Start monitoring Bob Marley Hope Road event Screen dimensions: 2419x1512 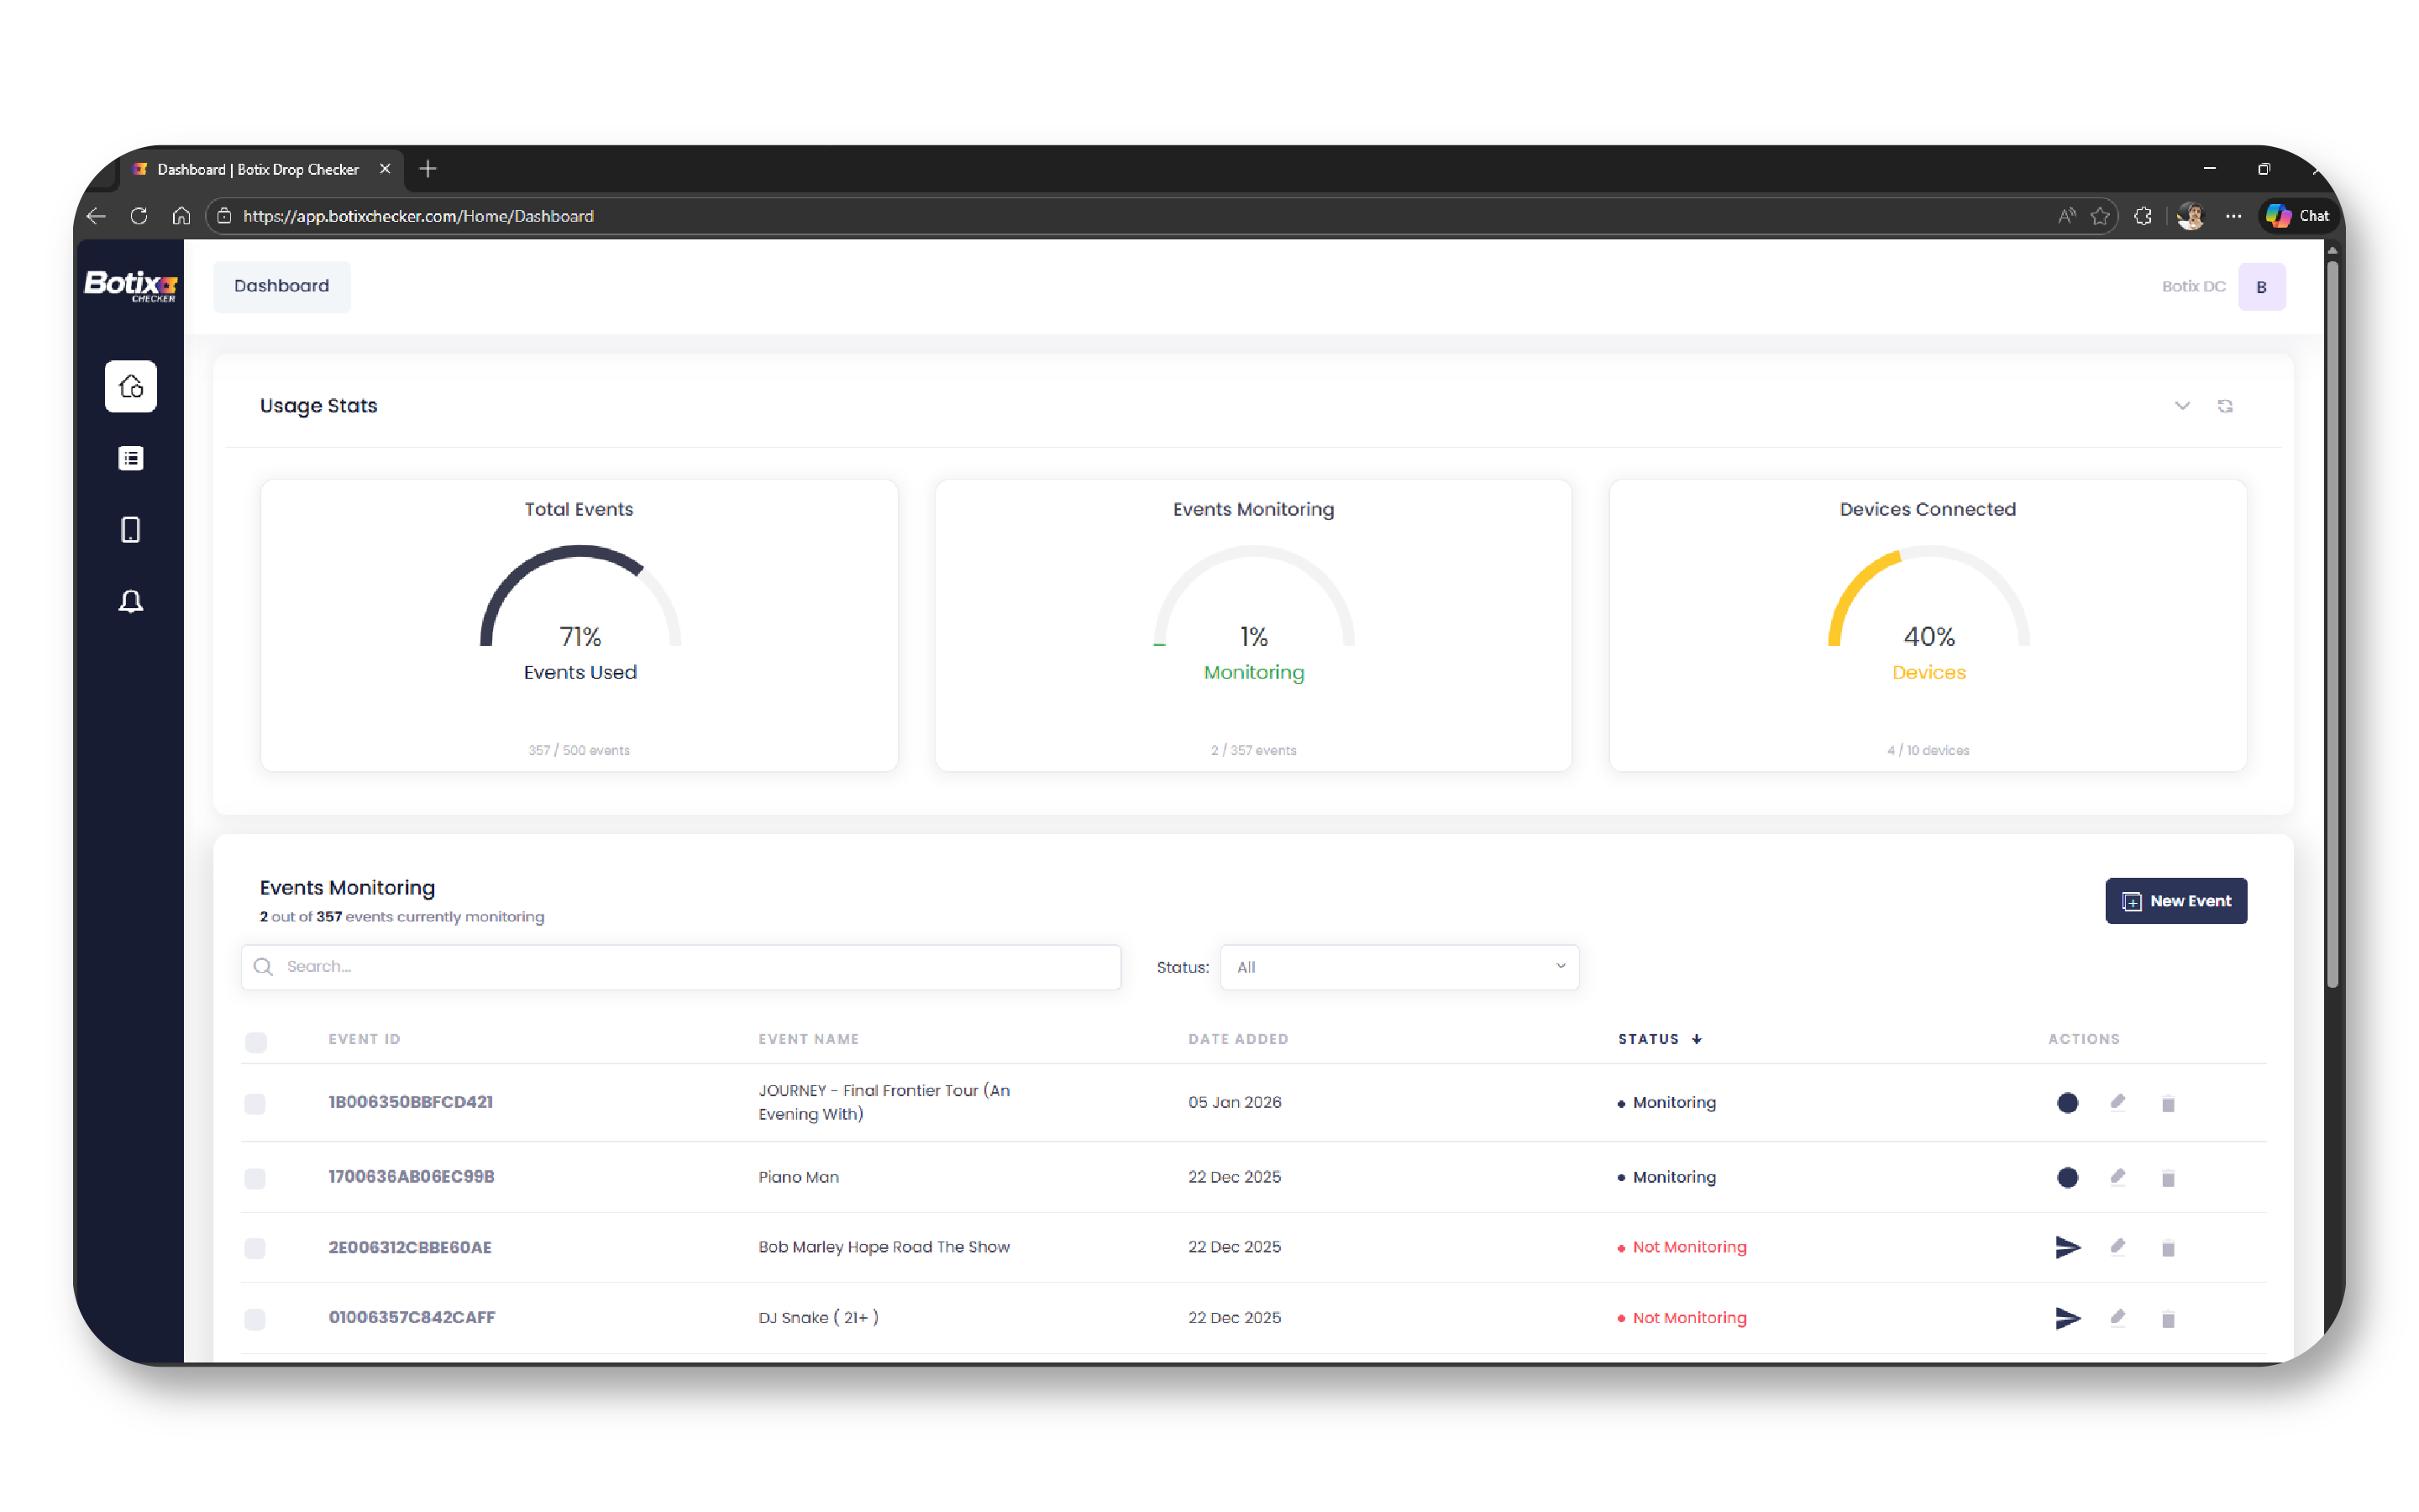tap(2067, 1247)
